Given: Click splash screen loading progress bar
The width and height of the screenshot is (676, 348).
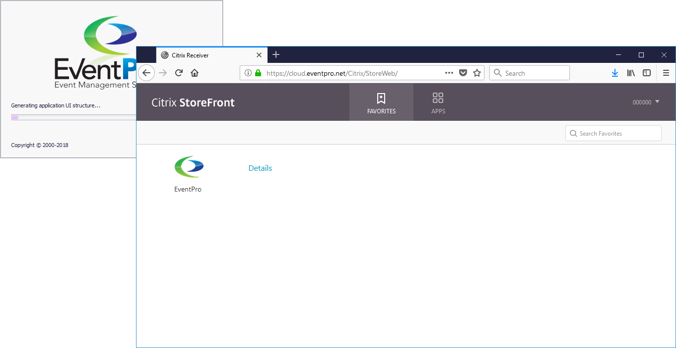Looking at the screenshot, I should click(x=73, y=117).
